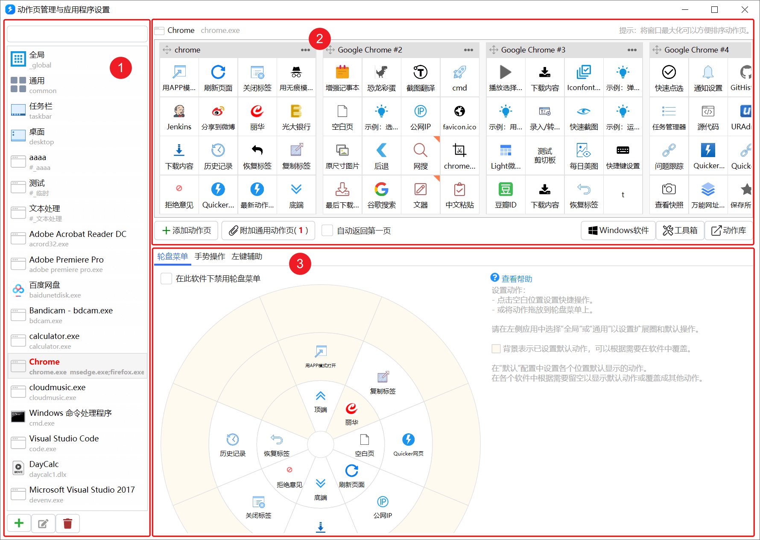This screenshot has width=760, height=540.
Task: Click the edit app button below the list
Action: click(x=43, y=523)
